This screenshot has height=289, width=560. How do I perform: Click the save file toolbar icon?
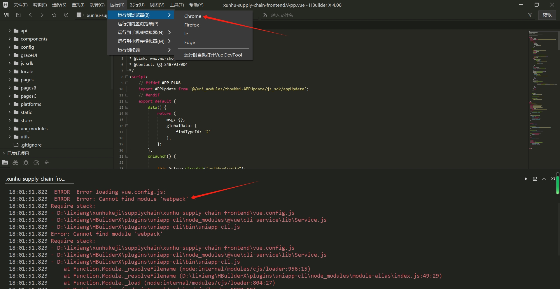click(18, 15)
